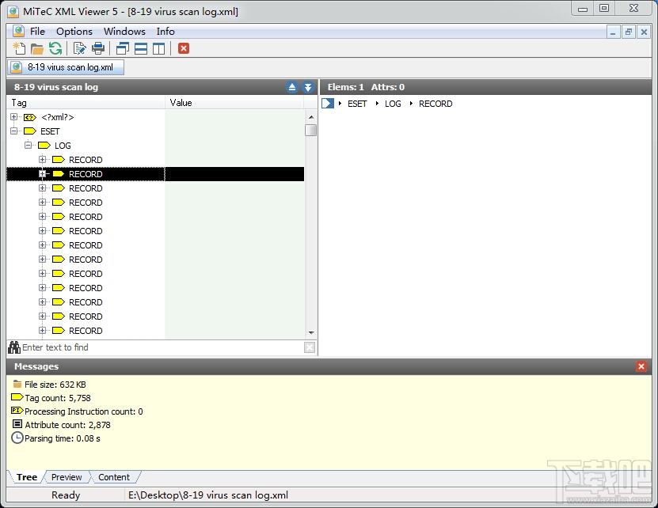Close the file using the red X toolbar icon
This screenshot has width=658, height=508.
(184, 48)
